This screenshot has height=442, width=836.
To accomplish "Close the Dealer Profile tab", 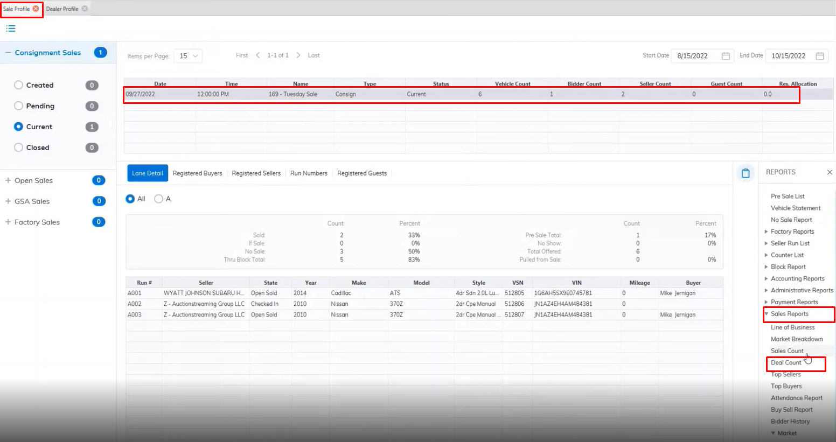I will [x=85, y=9].
